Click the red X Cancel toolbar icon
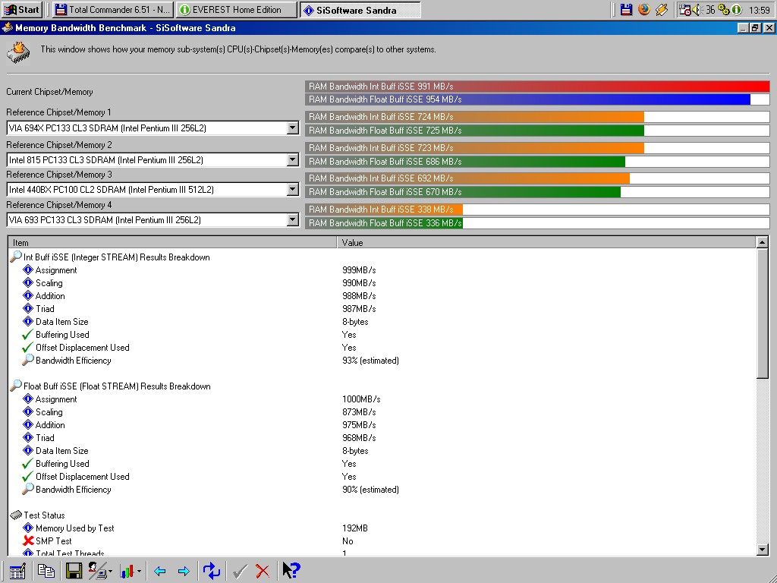Image resolution: width=777 pixels, height=583 pixels. coord(263,571)
